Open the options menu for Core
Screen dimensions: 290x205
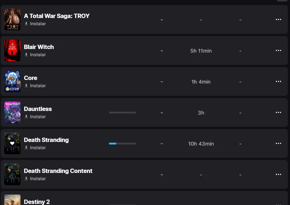point(278,81)
